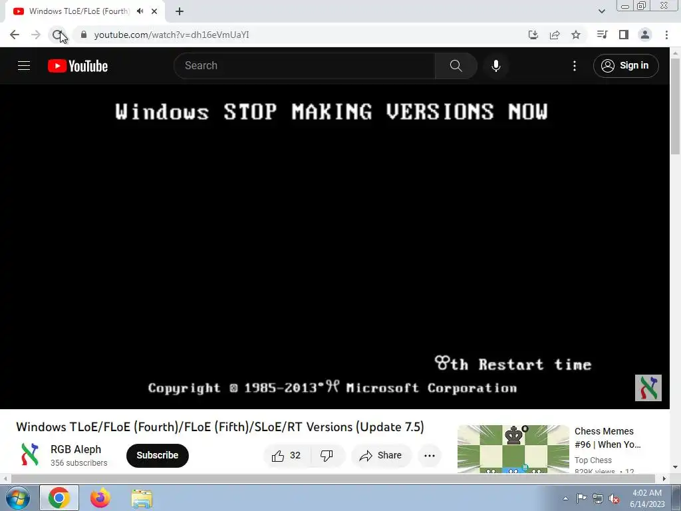
Task: Search with your voice microphone
Action: [495, 66]
